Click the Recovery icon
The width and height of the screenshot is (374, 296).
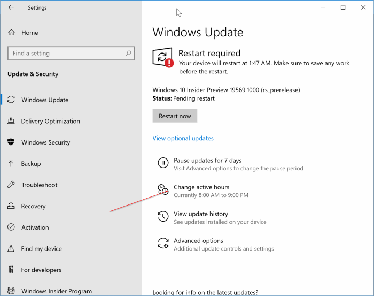click(x=11, y=206)
